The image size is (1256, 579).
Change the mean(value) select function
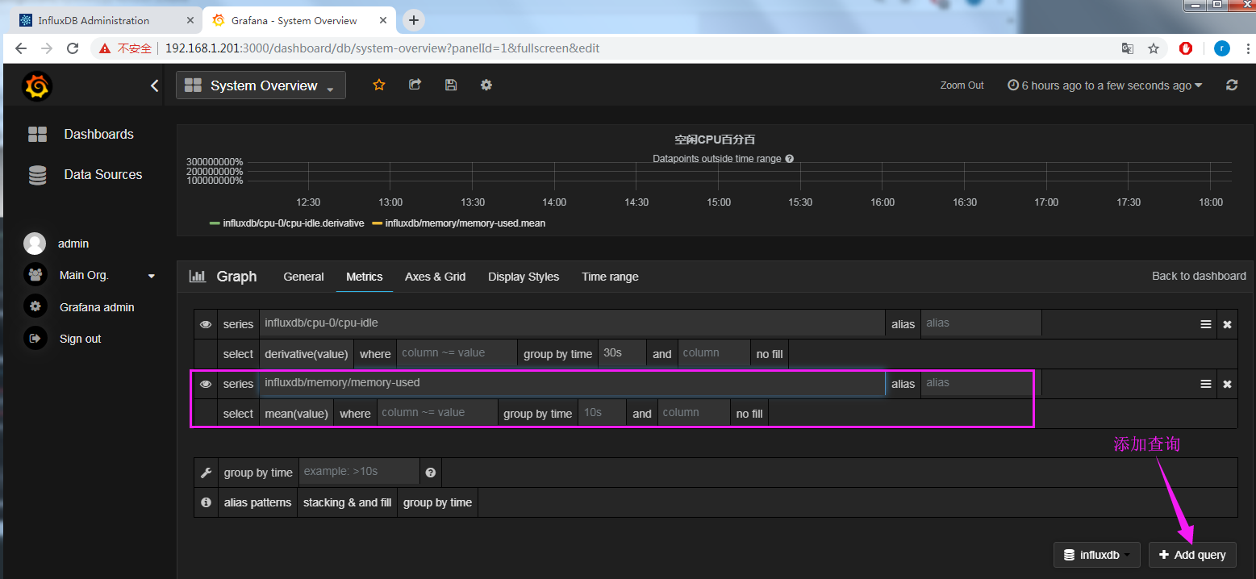click(296, 414)
